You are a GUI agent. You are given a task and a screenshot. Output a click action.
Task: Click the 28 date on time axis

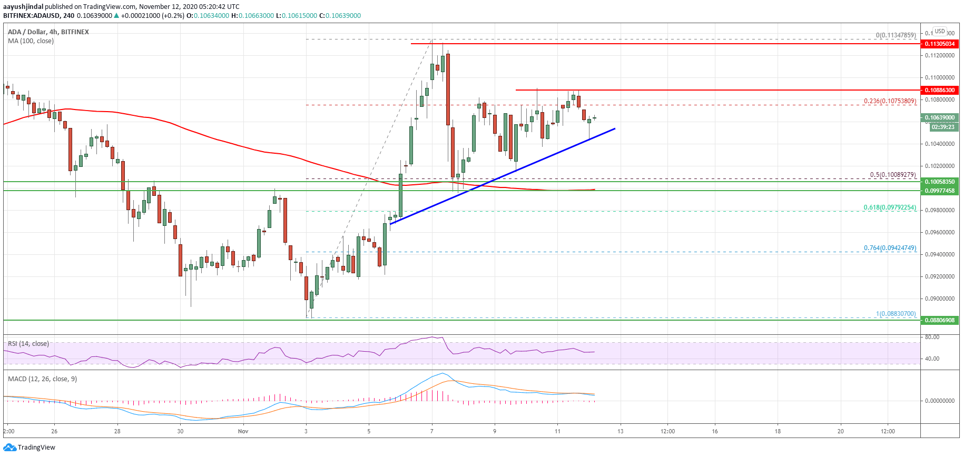pos(117,432)
